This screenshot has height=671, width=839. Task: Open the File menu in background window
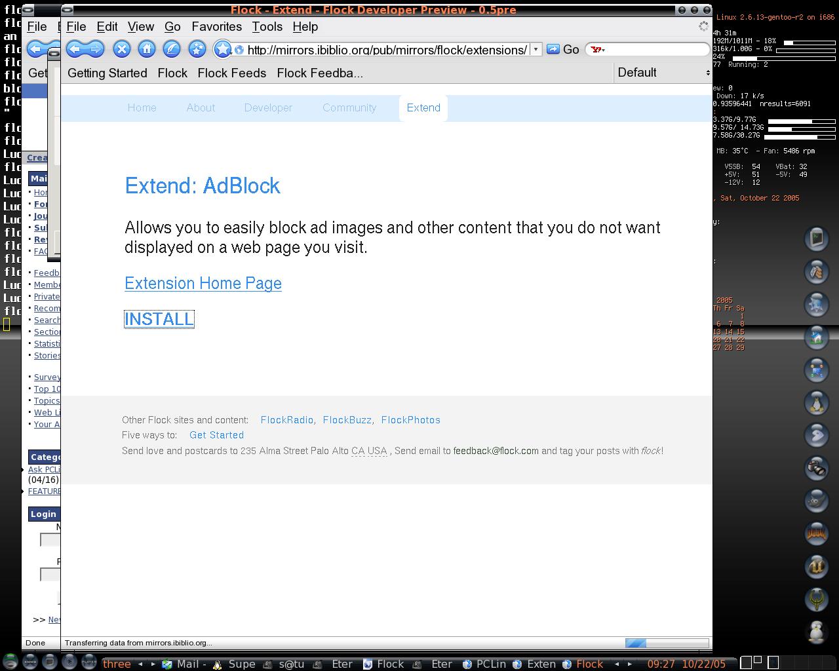37,27
